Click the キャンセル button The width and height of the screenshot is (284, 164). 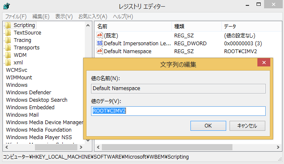click(x=247, y=126)
